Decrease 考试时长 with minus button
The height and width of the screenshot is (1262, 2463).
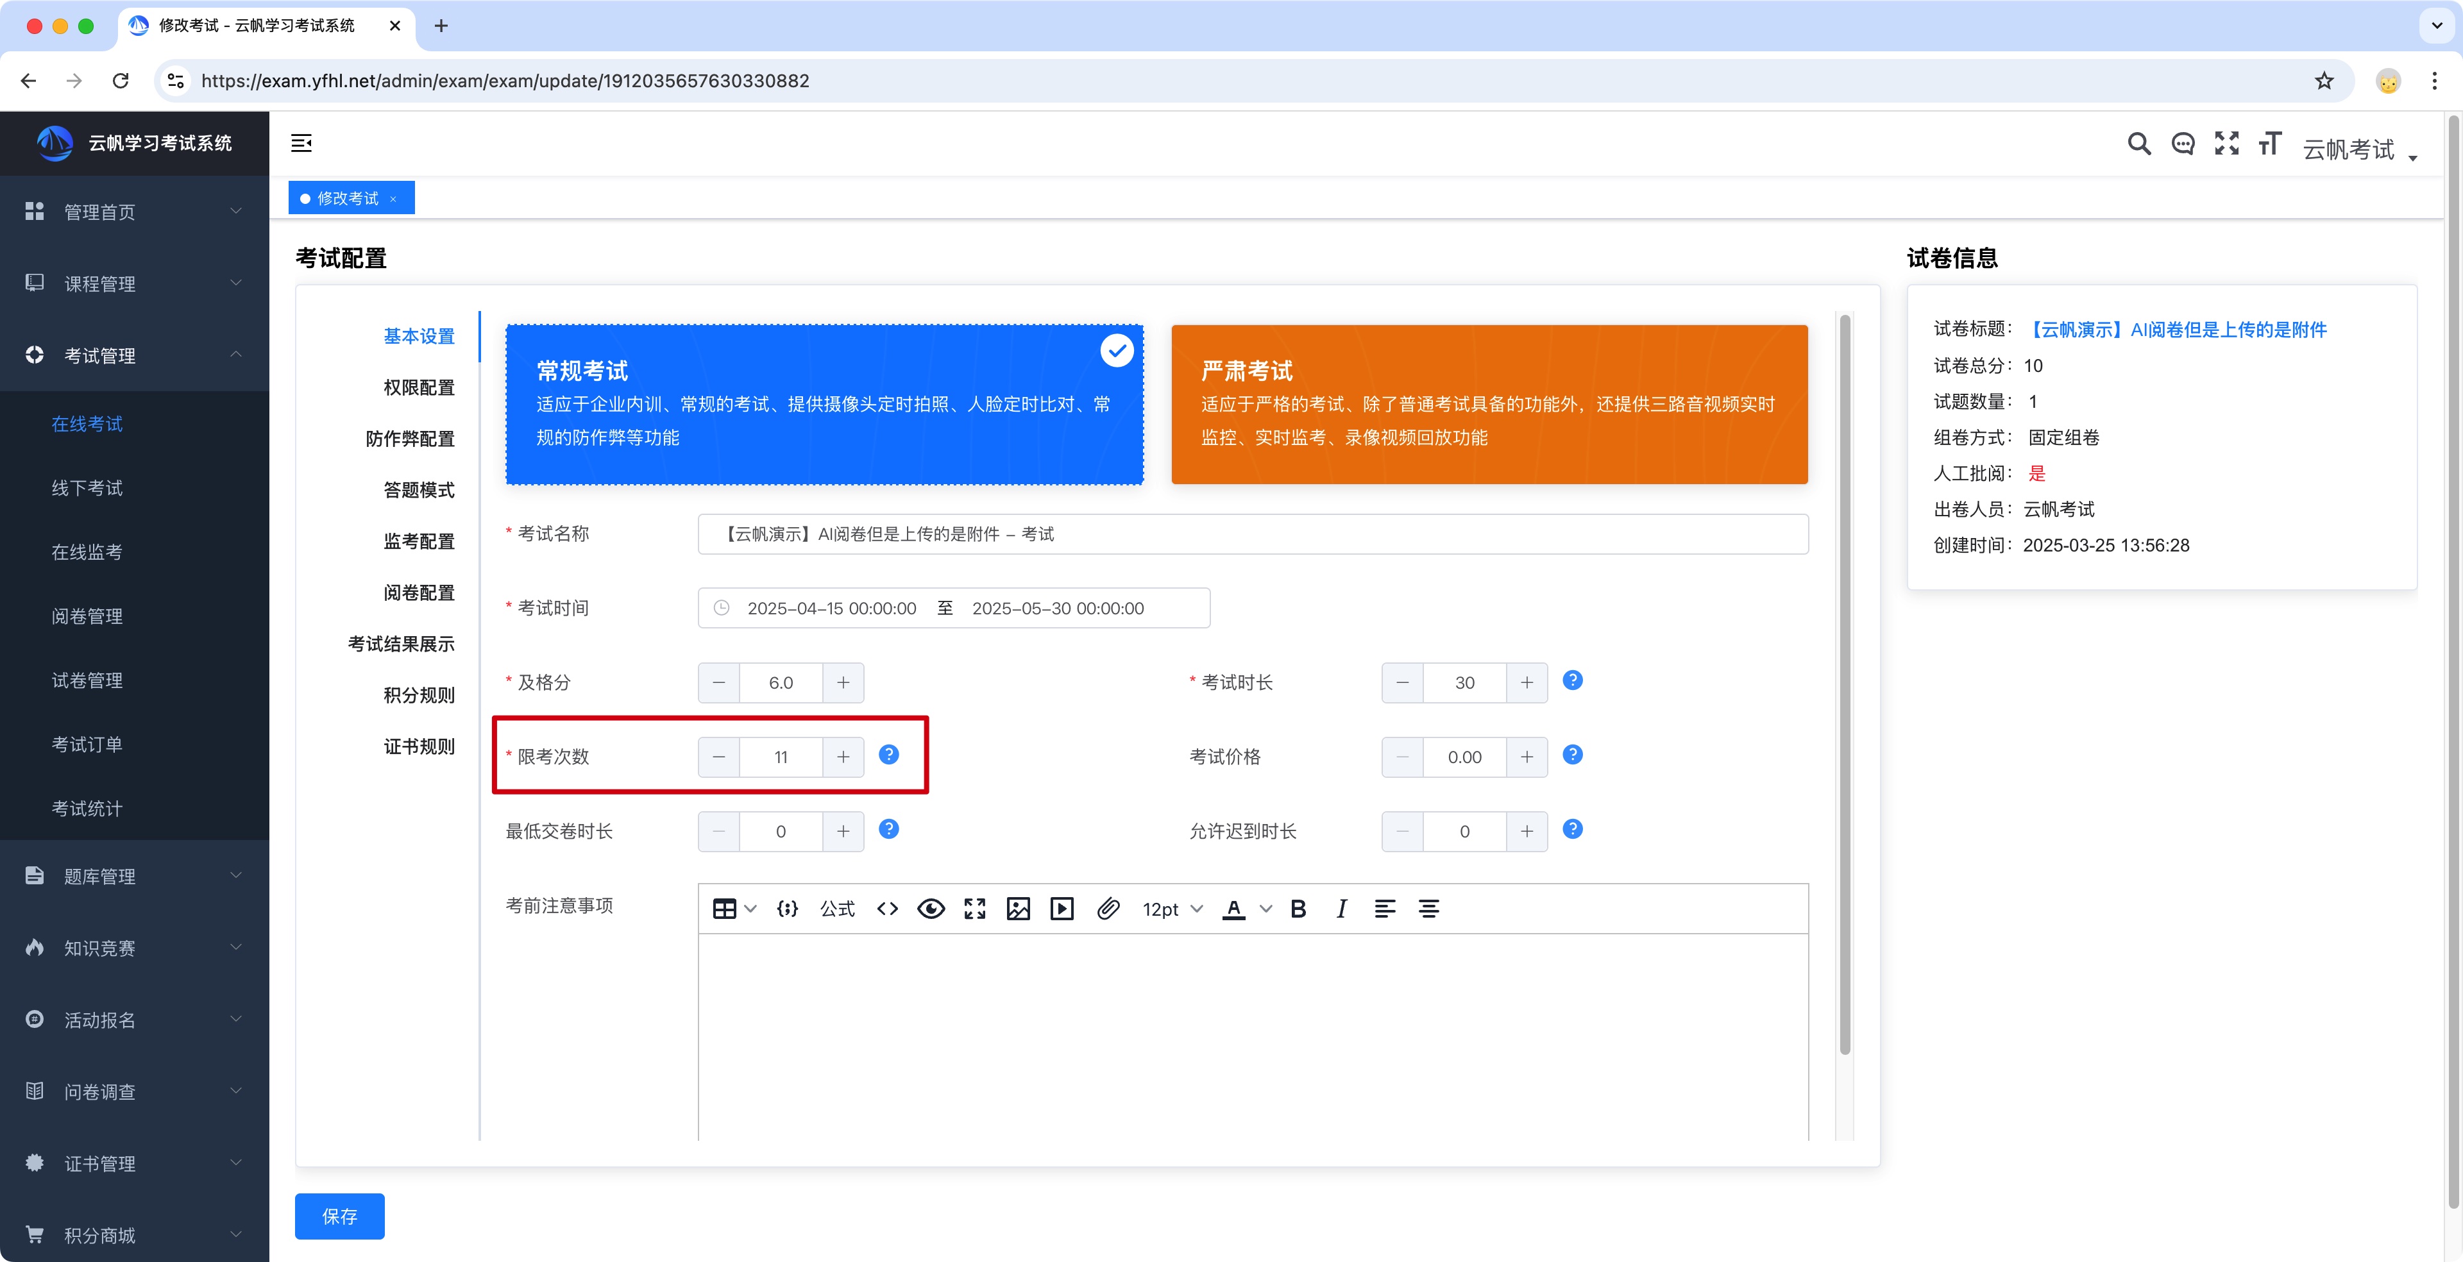[x=1403, y=683]
